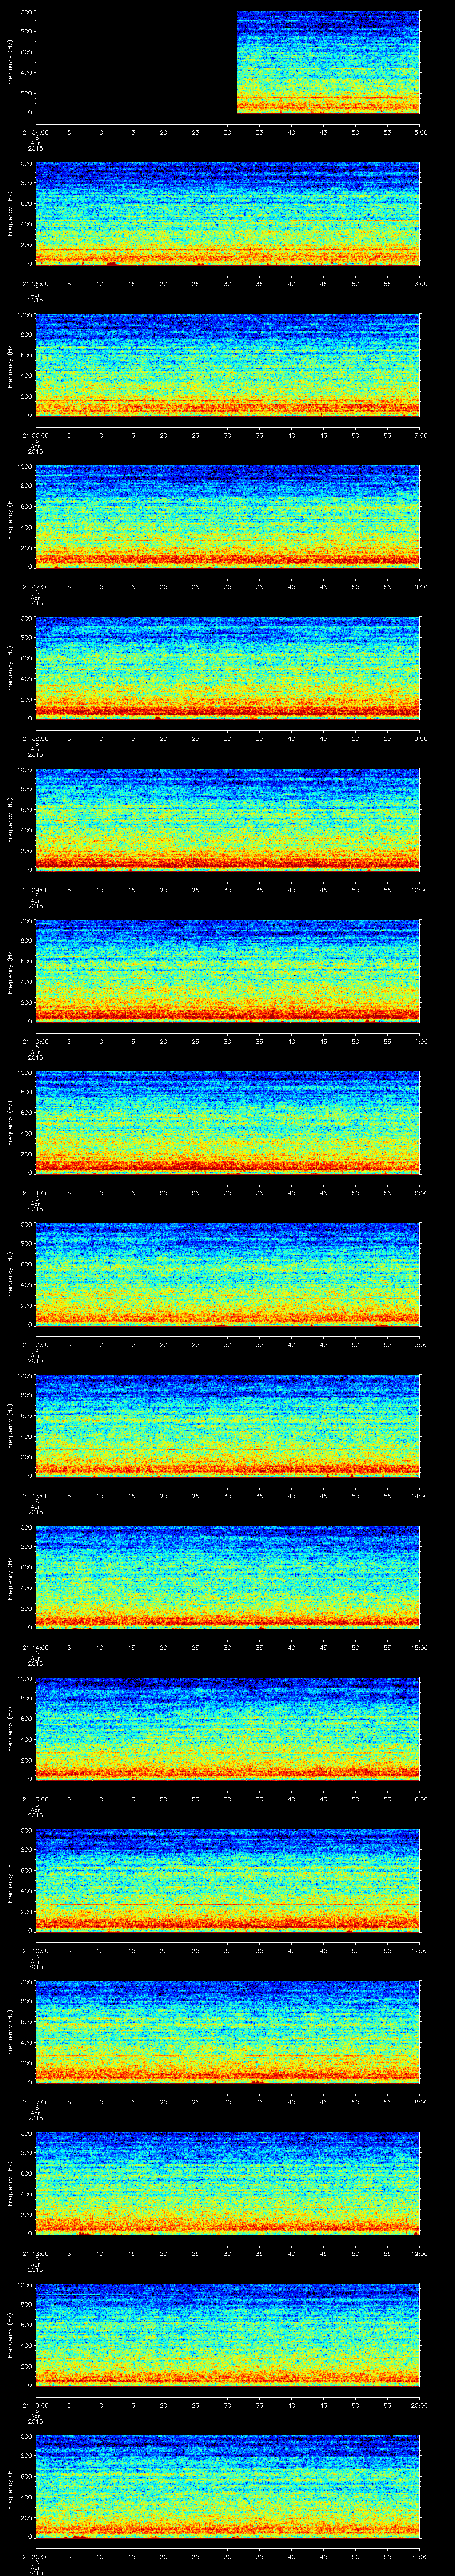455x2576 pixels.
Task: Select the 21:05:00 start time label
Action: pos(35,284)
